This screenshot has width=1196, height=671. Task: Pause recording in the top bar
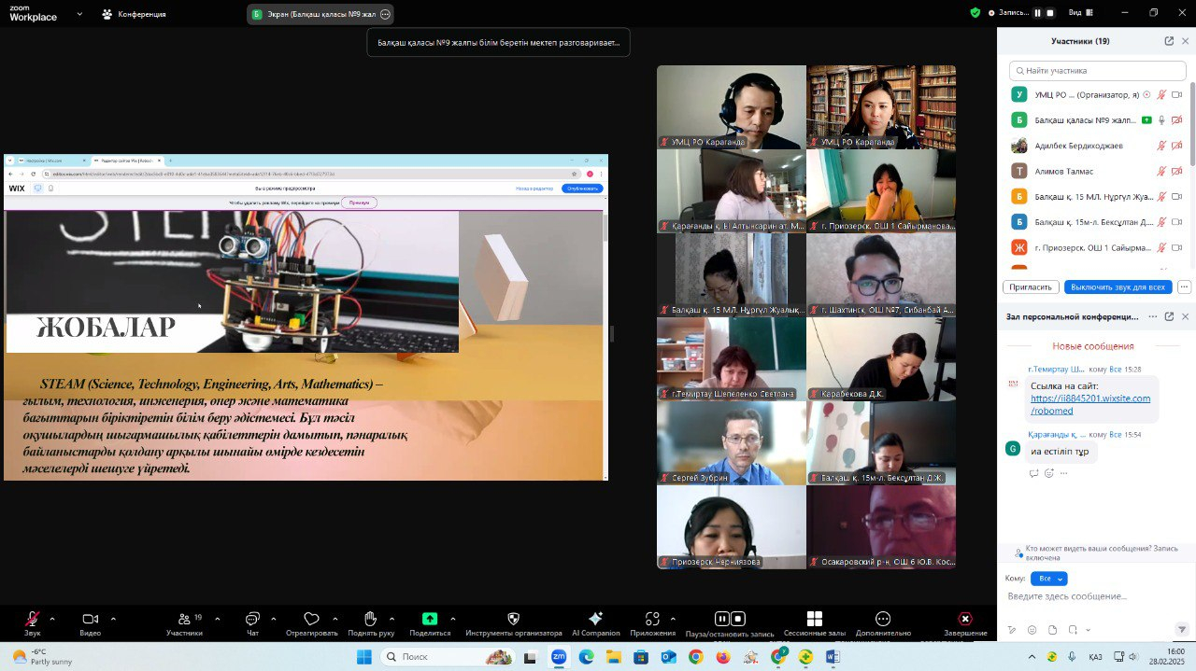click(x=1037, y=13)
